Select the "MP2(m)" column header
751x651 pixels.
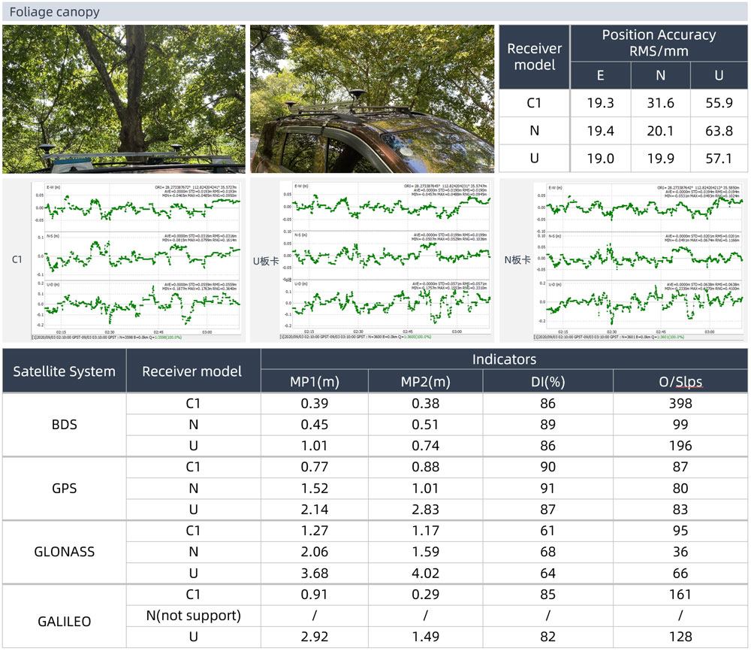pos(425,382)
